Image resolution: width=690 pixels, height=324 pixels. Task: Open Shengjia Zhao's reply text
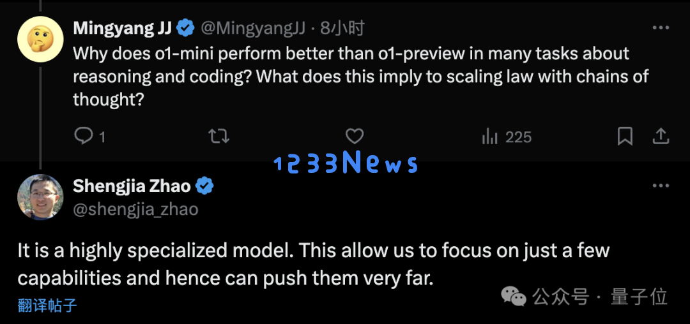314,265
